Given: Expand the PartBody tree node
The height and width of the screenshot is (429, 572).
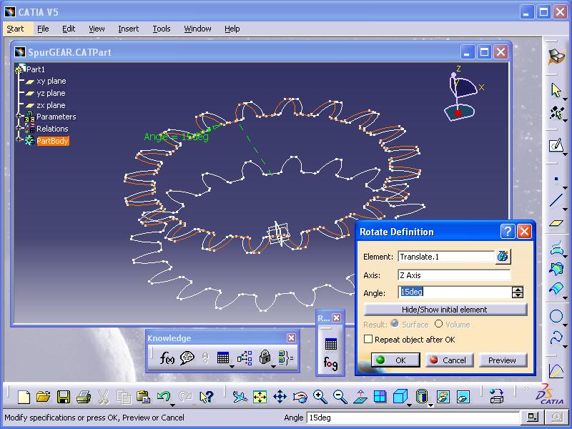Looking at the screenshot, I should click(x=18, y=141).
